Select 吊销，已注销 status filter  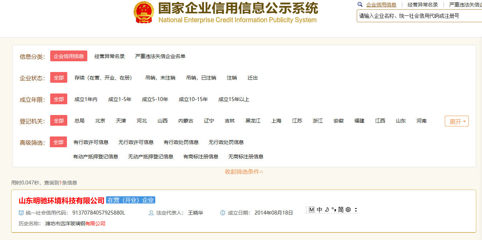[x=201, y=78]
